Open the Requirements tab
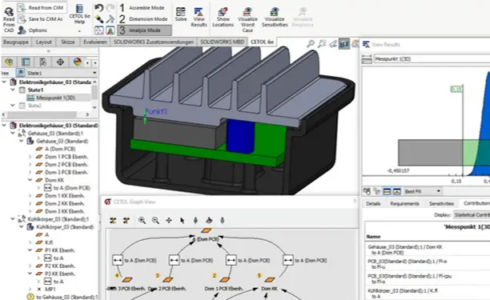The image size is (490, 300). click(x=404, y=203)
